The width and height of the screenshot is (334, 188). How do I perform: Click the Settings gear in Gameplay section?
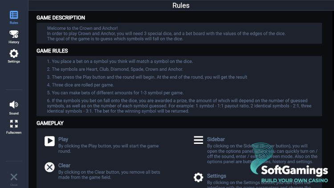coord(198,177)
